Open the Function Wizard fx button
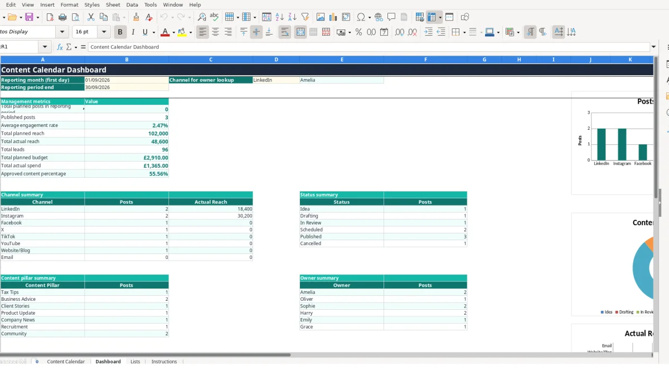The width and height of the screenshot is (669, 376). pos(60,47)
